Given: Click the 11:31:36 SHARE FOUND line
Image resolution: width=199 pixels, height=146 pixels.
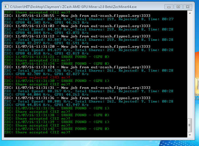Looking at the screenshot, I should (57, 108).
